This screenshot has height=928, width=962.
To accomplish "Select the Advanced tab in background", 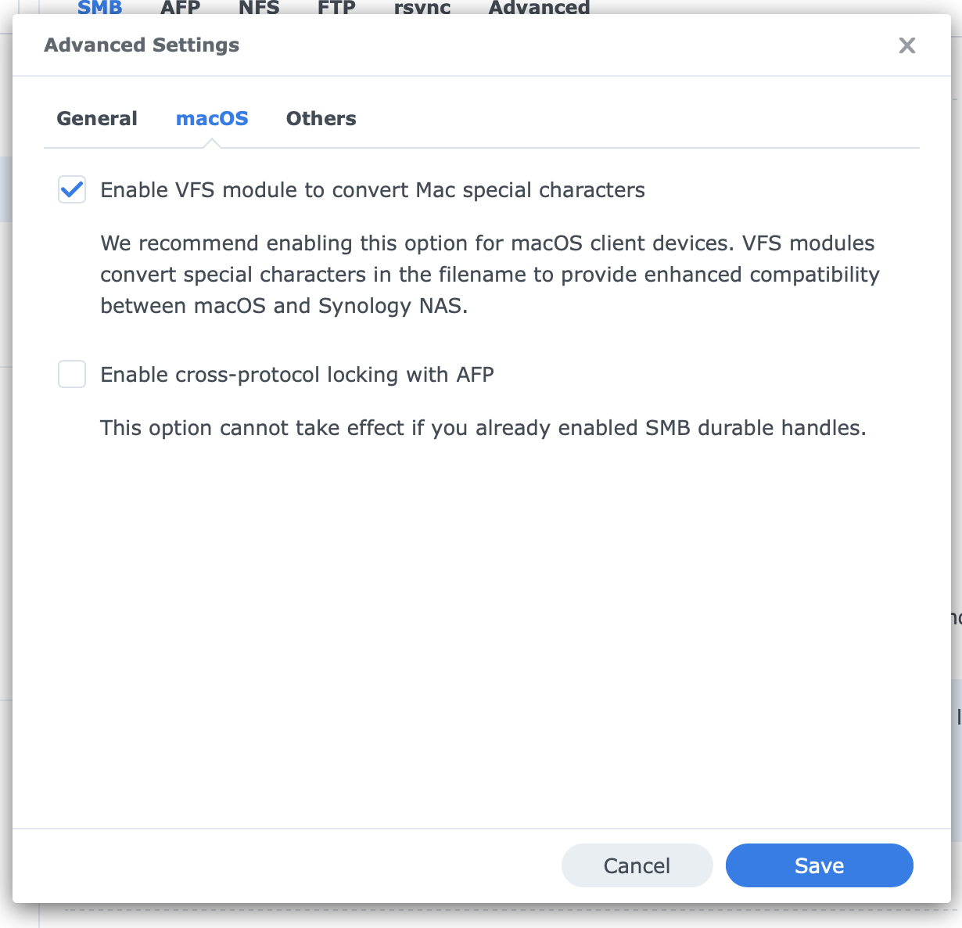I will [x=539, y=8].
